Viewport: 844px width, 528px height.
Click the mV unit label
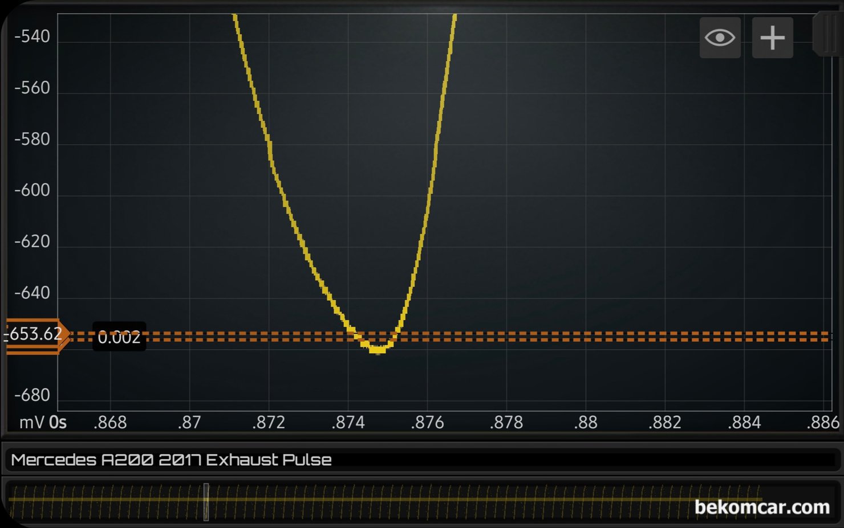tap(31, 423)
